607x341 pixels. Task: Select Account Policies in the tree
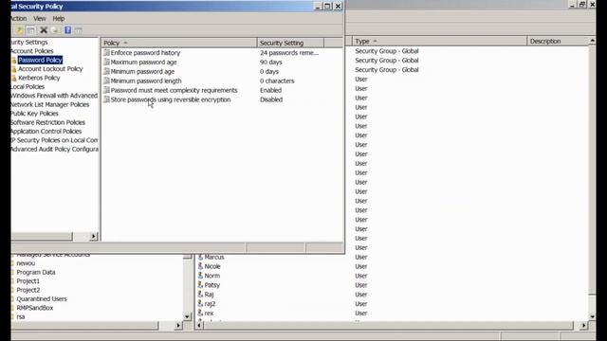pos(32,51)
